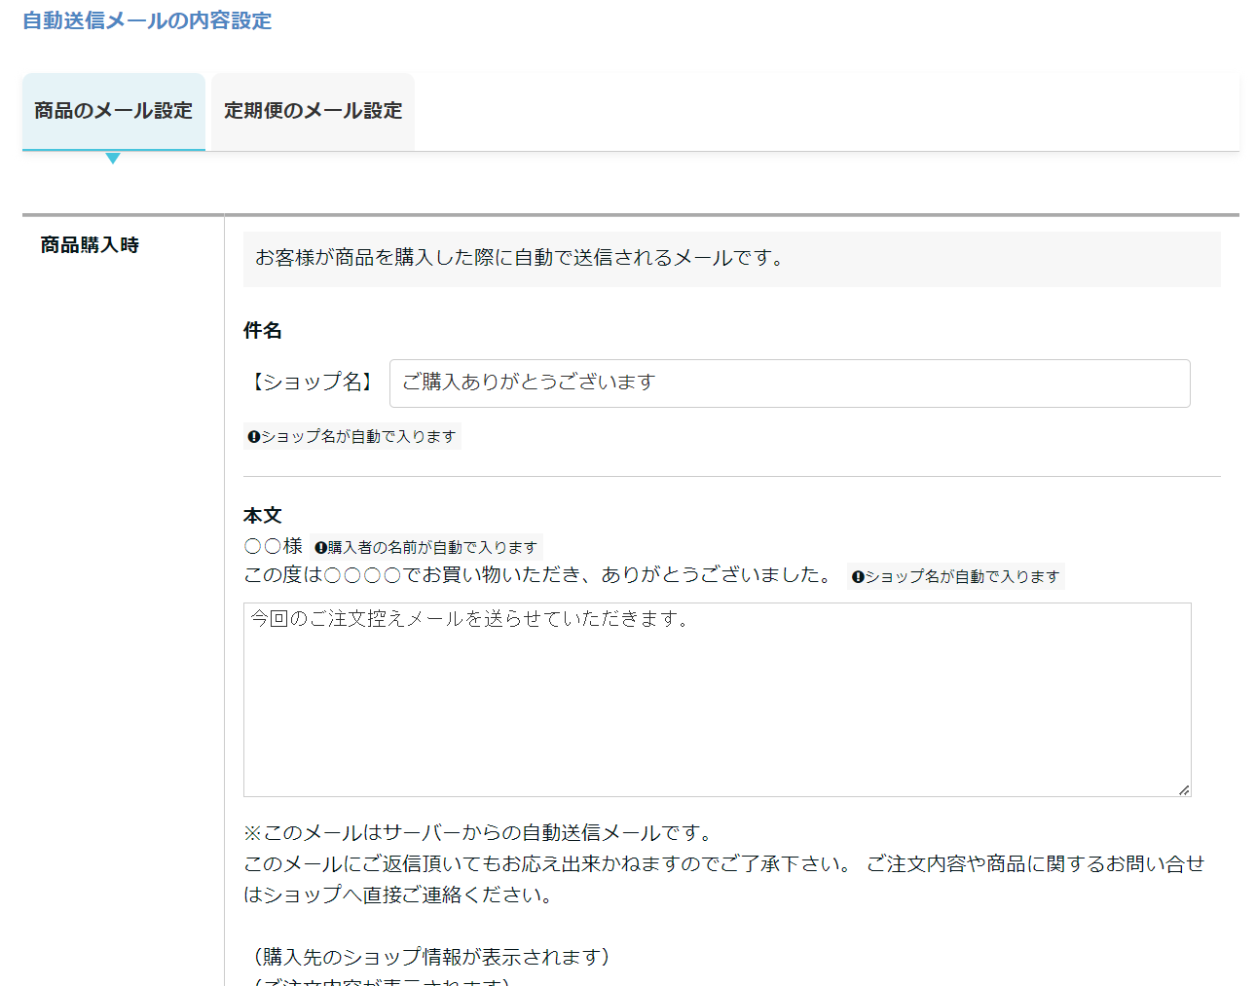Click the info icon after ありがとうございました

[x=858, y=577]
